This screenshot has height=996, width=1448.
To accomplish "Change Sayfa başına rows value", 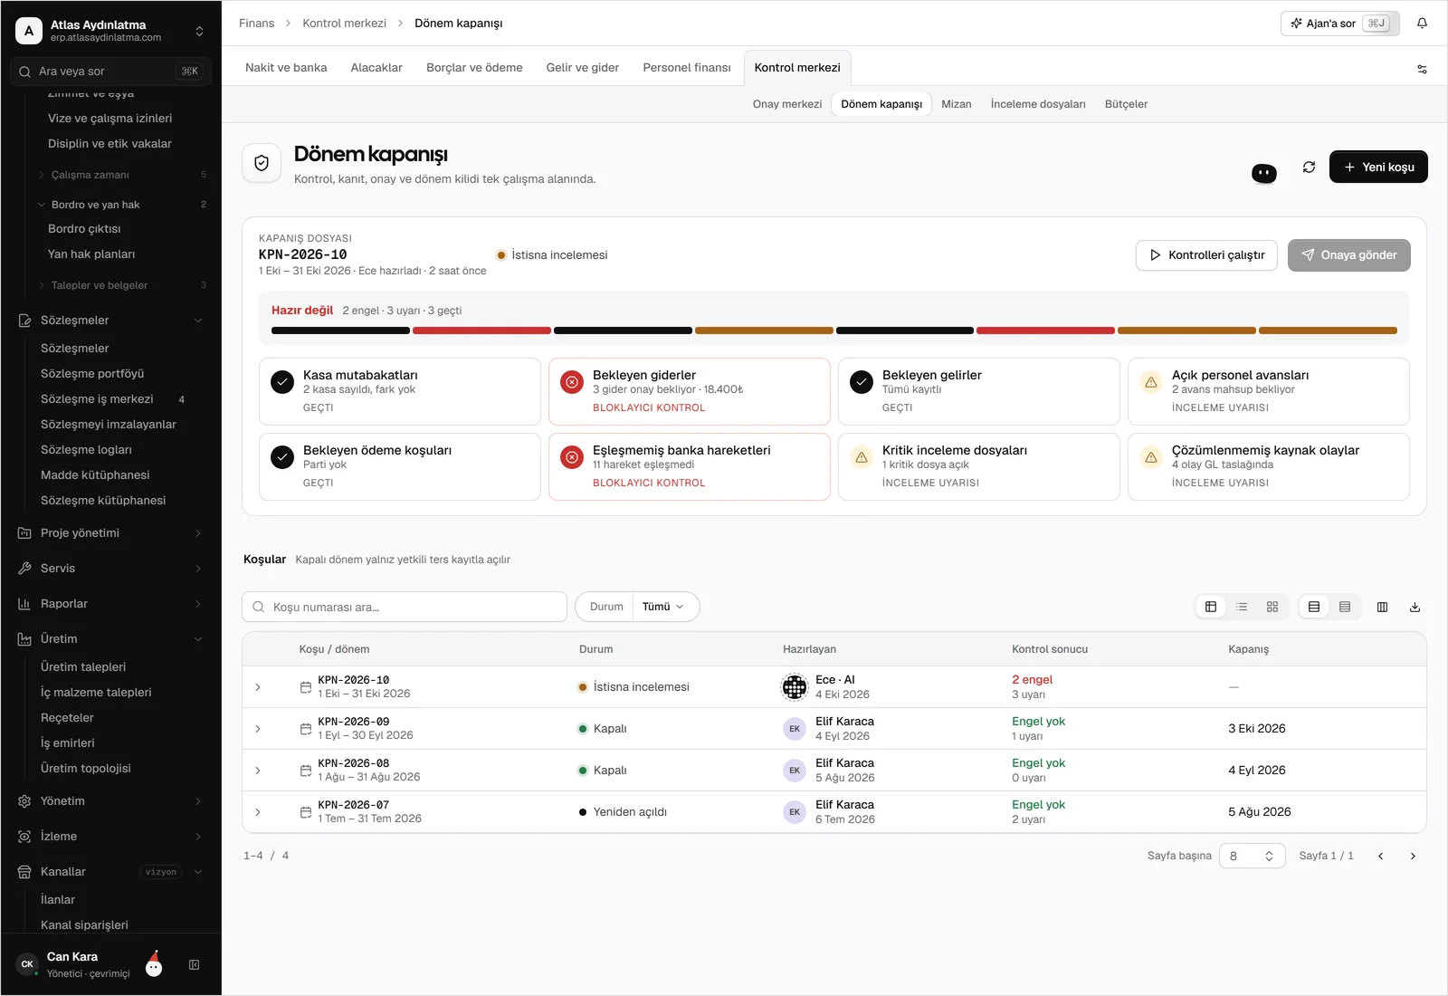I will click(x=1252, y=856).
